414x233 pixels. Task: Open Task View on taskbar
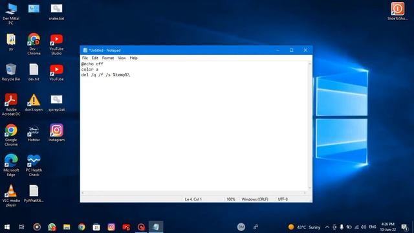coord(21,227)
